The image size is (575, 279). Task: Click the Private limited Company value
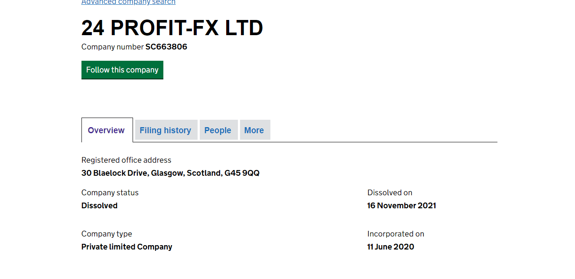127,247
